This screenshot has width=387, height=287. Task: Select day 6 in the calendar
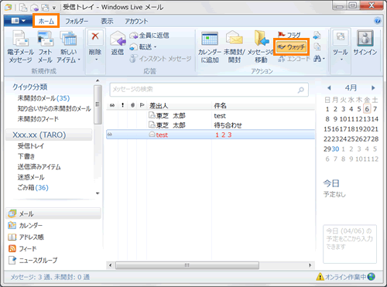point(367,109)
